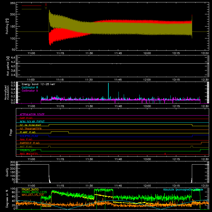
Task: Click the FRONT_RATIO_1225 legend label
Action: (x=34, y=192)
